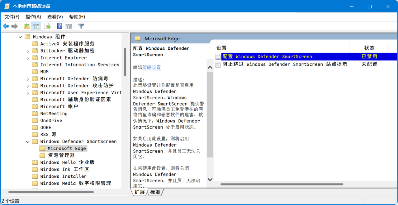Viewport: 398px width, 205px height.
Task: Click the Filter funnel toolbar icon
Action: (81, 26)
